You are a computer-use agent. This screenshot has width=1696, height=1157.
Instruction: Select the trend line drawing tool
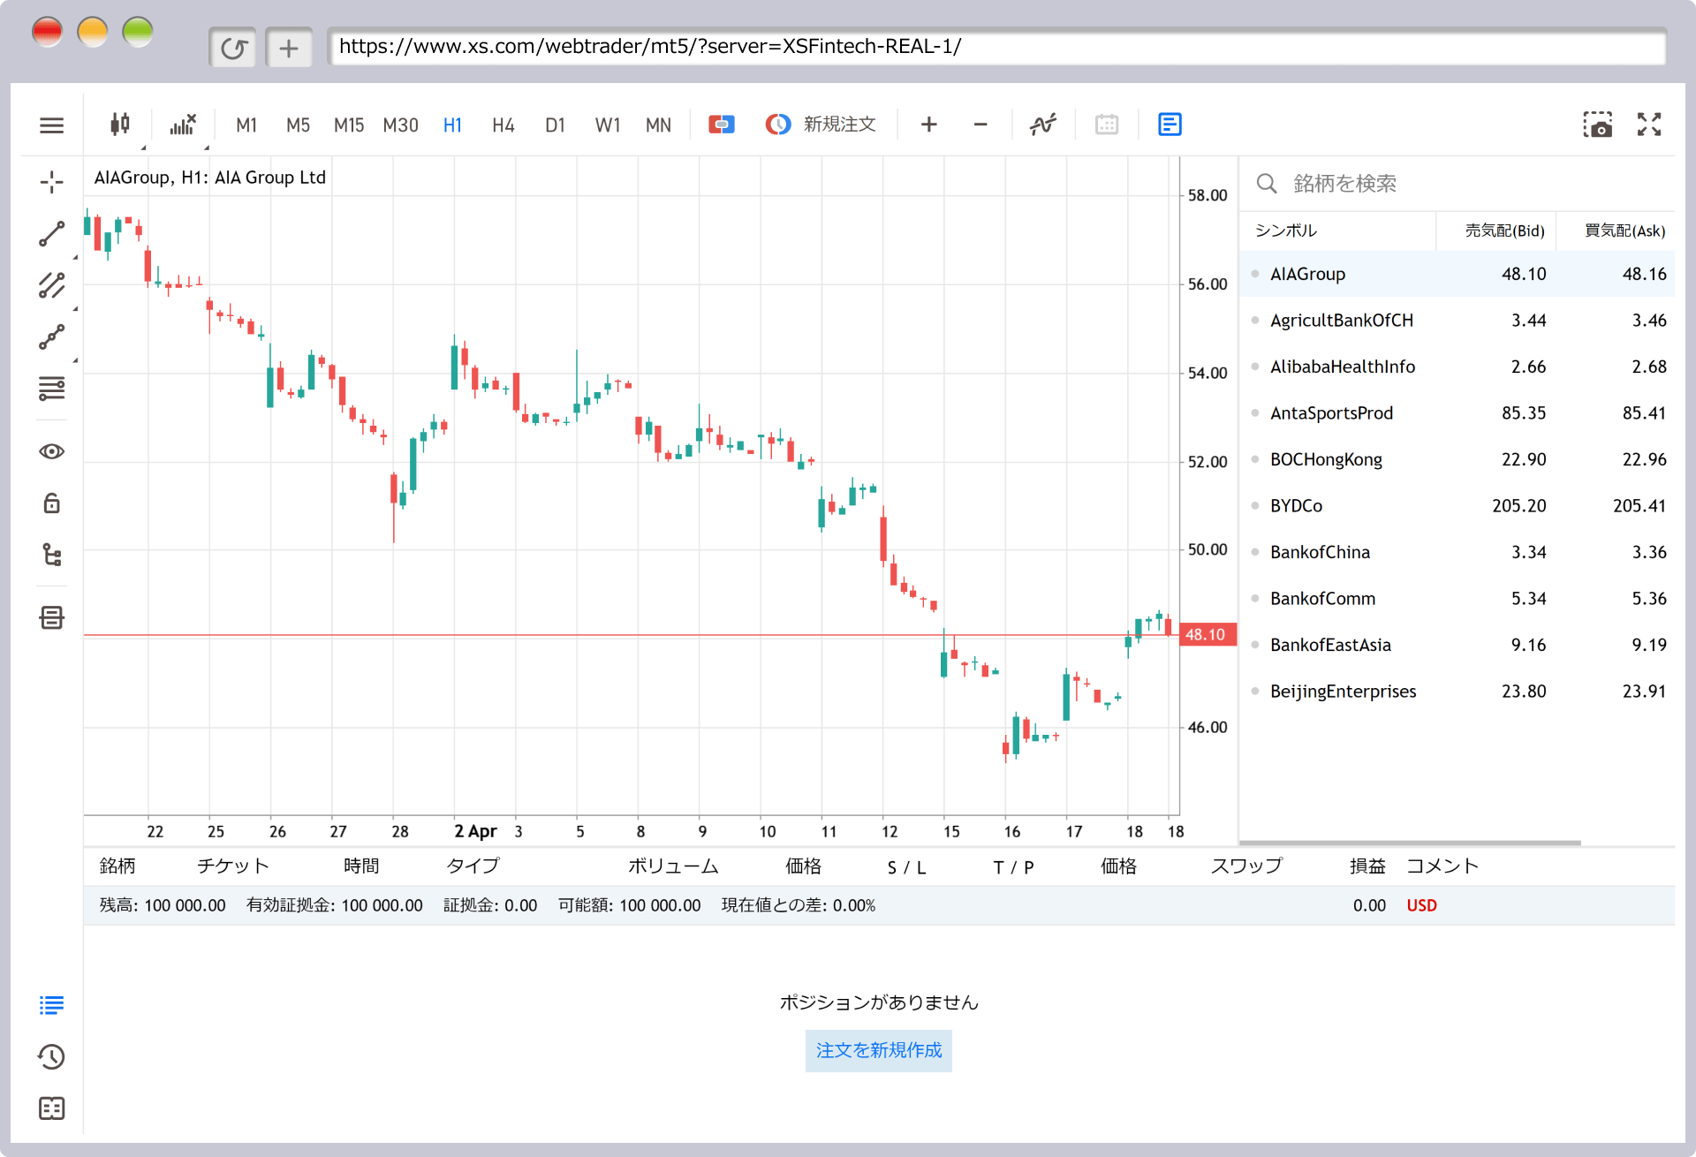click(x=52, y=234)
